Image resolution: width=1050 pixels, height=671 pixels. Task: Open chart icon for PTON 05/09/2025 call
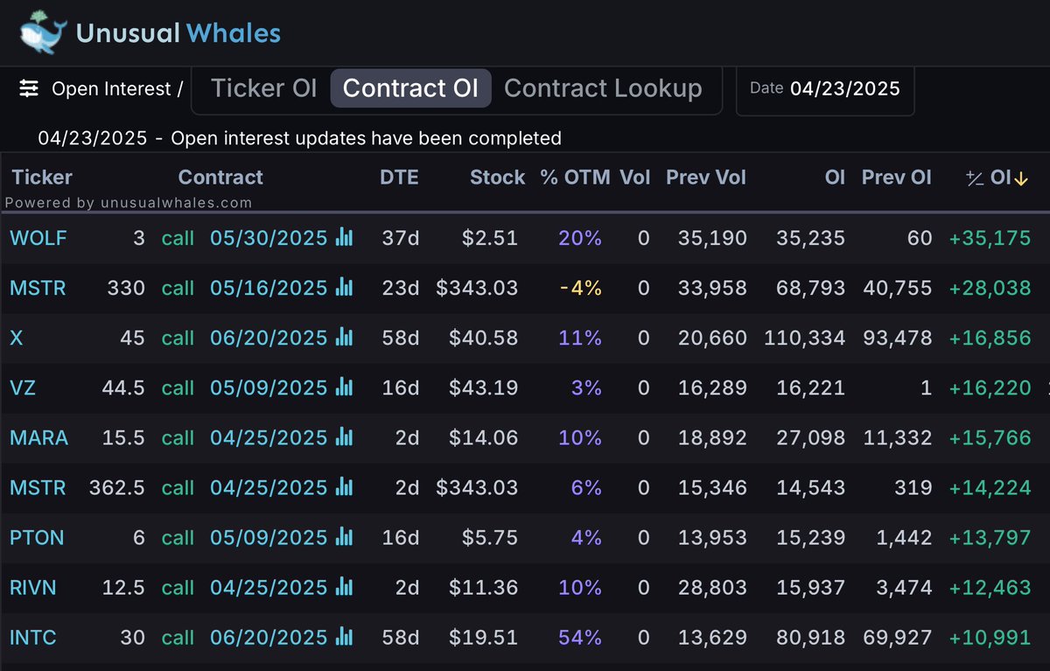point(345,536)
